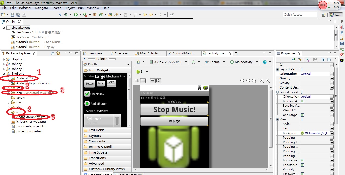Screen dimensions: 345x175
Task: Click the Link with Editor icon in Package Explorer
Action: tap(58, 53)
